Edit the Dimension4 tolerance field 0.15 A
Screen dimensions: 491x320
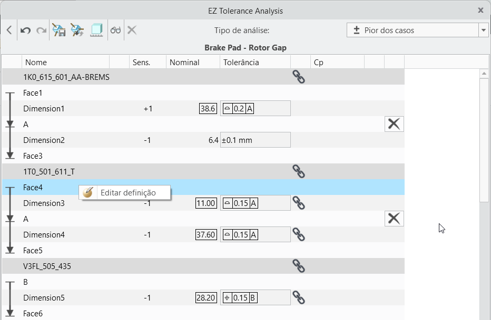[255, 234]
